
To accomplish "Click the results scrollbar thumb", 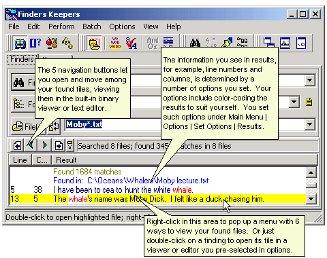I will 311,185.
